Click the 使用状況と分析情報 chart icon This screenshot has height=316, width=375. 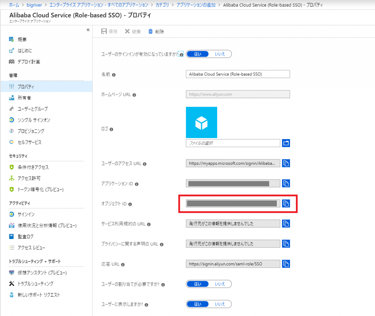[11, 225]
